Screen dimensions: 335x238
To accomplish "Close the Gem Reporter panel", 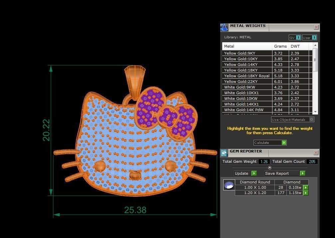I will click(x=316, y=152).
